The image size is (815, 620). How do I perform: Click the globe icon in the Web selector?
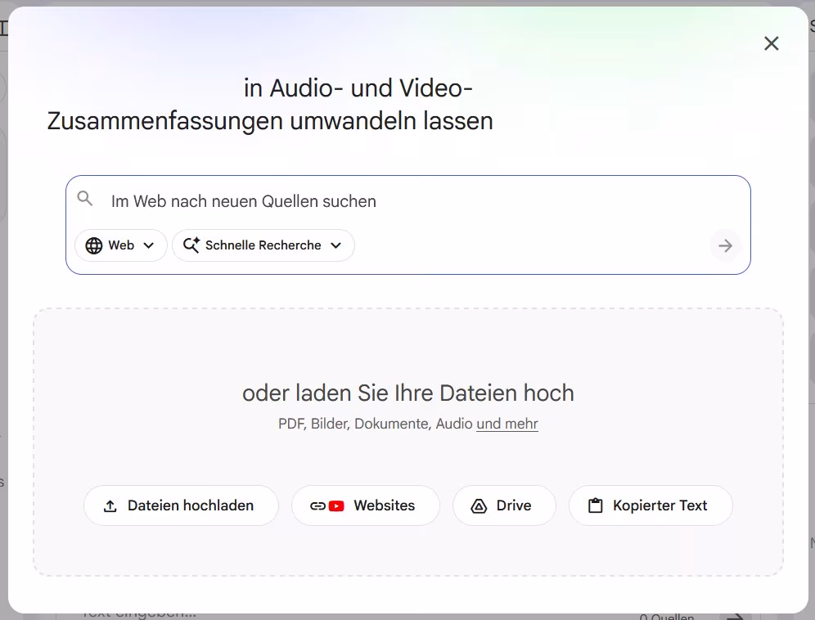point(93,245)
